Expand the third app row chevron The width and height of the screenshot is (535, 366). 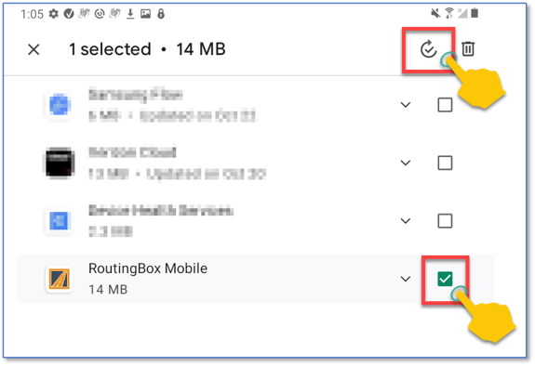[406, 220]
